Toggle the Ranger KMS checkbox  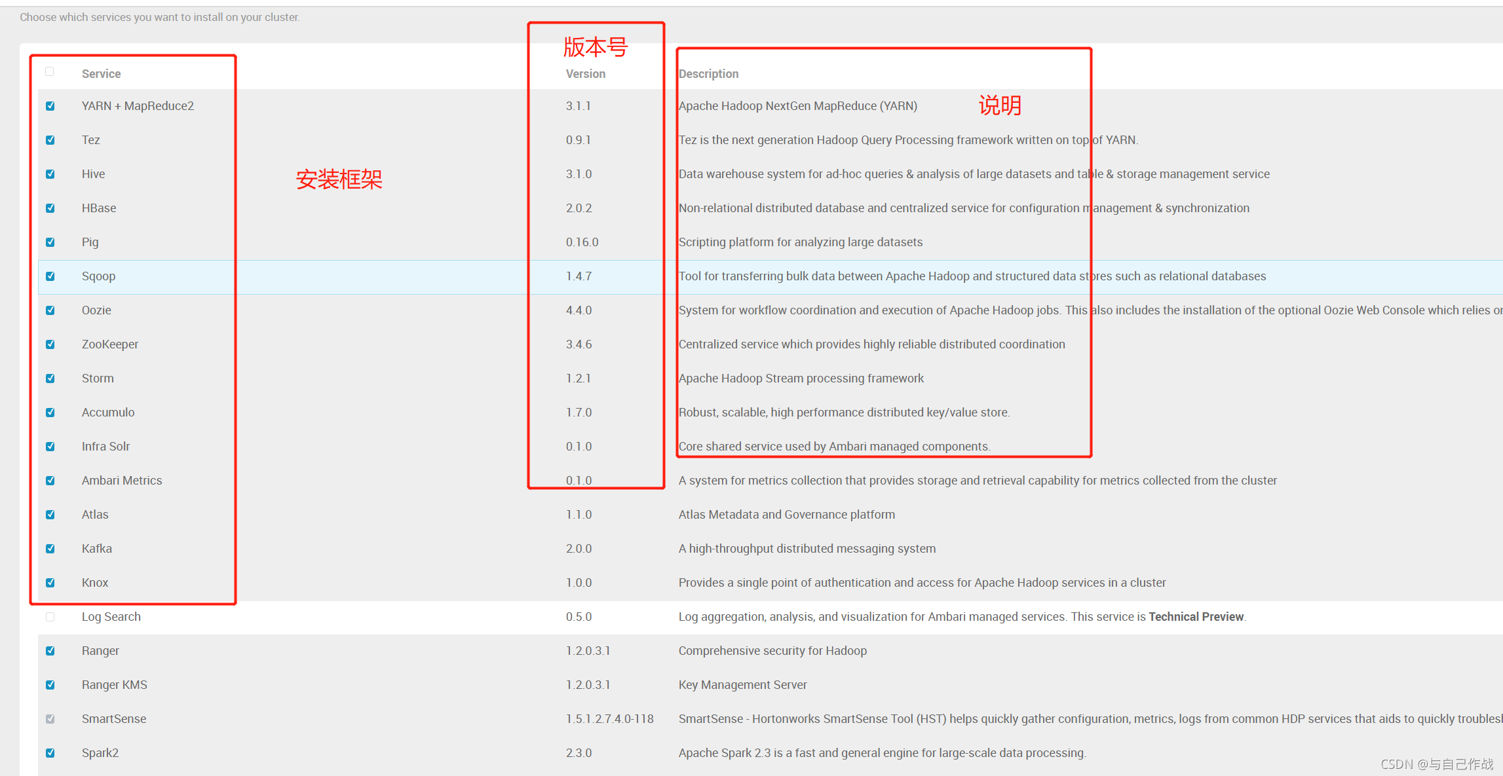coord(50,685)
